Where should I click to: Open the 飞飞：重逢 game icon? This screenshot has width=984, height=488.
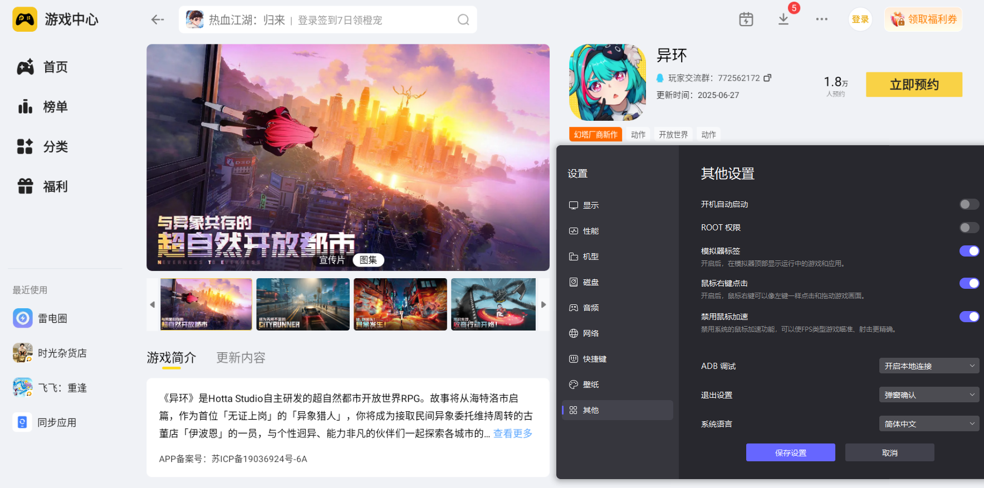(23, 387)
